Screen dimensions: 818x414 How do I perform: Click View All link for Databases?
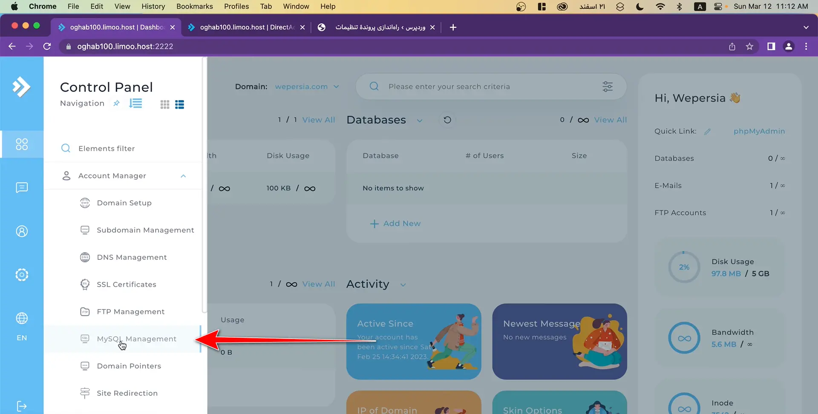coord(611,120)
